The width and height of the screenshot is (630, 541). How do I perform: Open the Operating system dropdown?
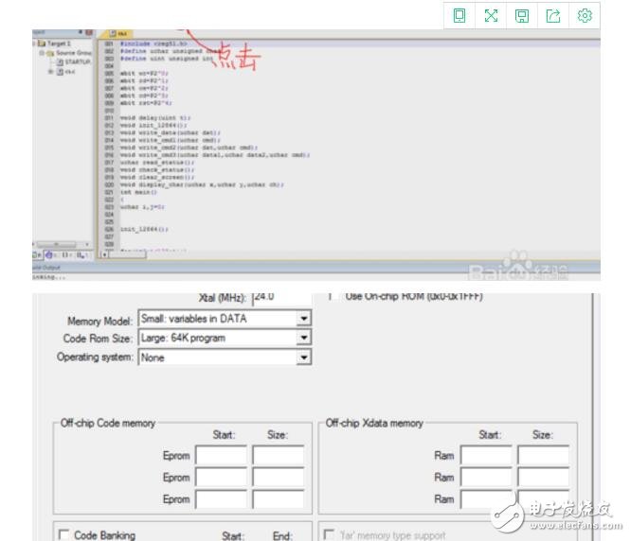point(303,358)
